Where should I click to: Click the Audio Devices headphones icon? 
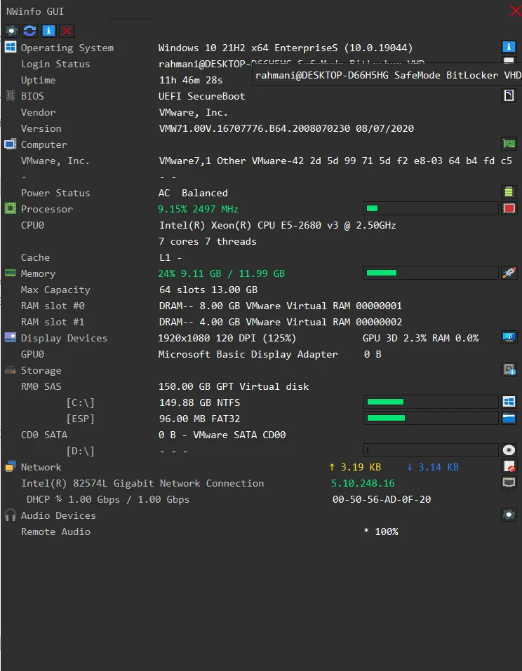11,515
